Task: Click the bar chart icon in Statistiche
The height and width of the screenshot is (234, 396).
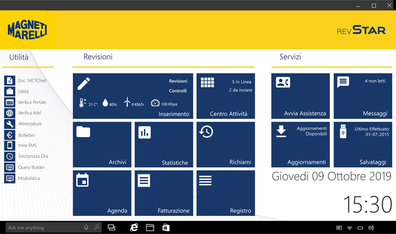Action: point(144,132)
